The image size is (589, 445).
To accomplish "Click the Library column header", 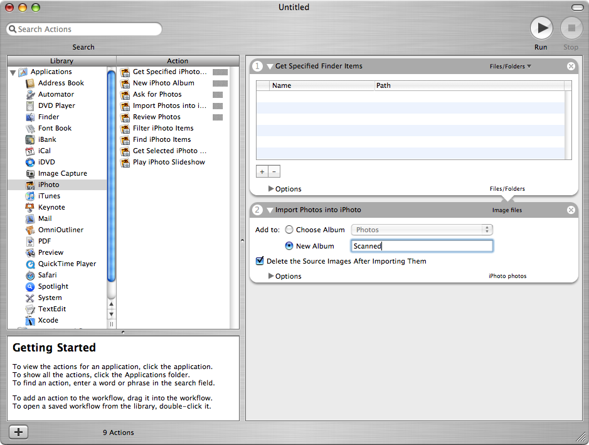I will 61,61.
